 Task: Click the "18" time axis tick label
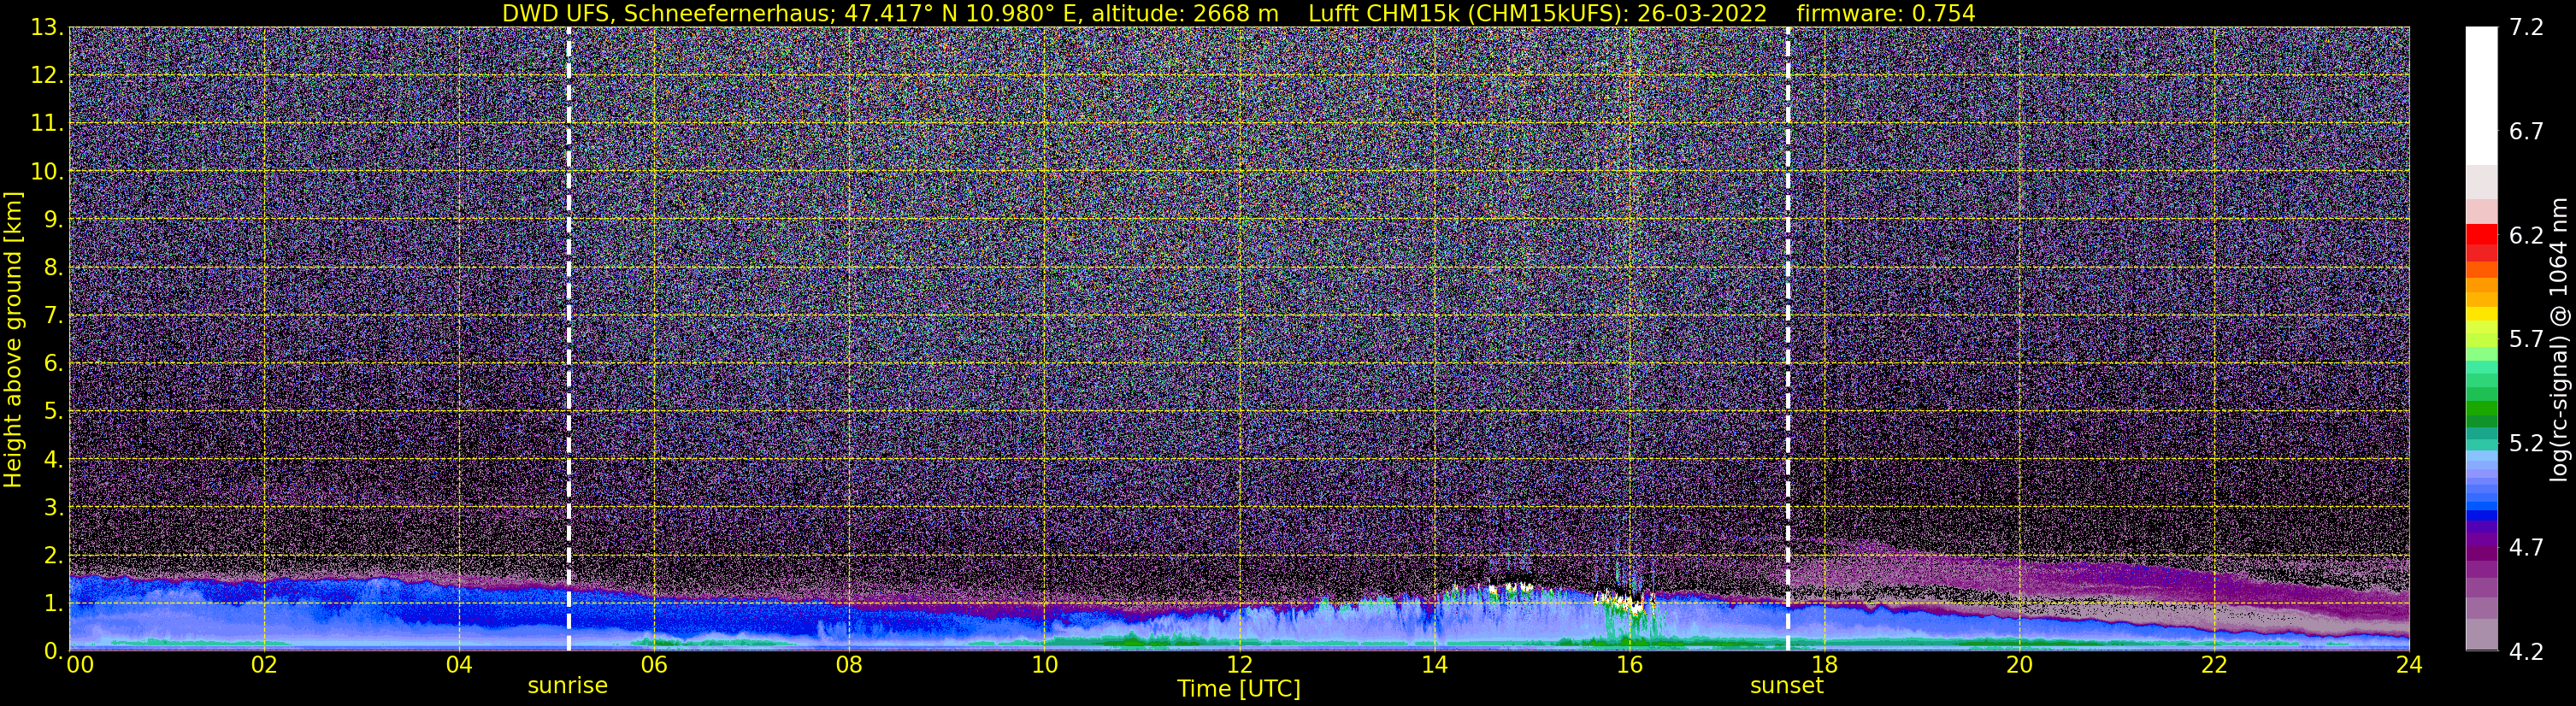pyautogui.click(x=1824, y=666)
